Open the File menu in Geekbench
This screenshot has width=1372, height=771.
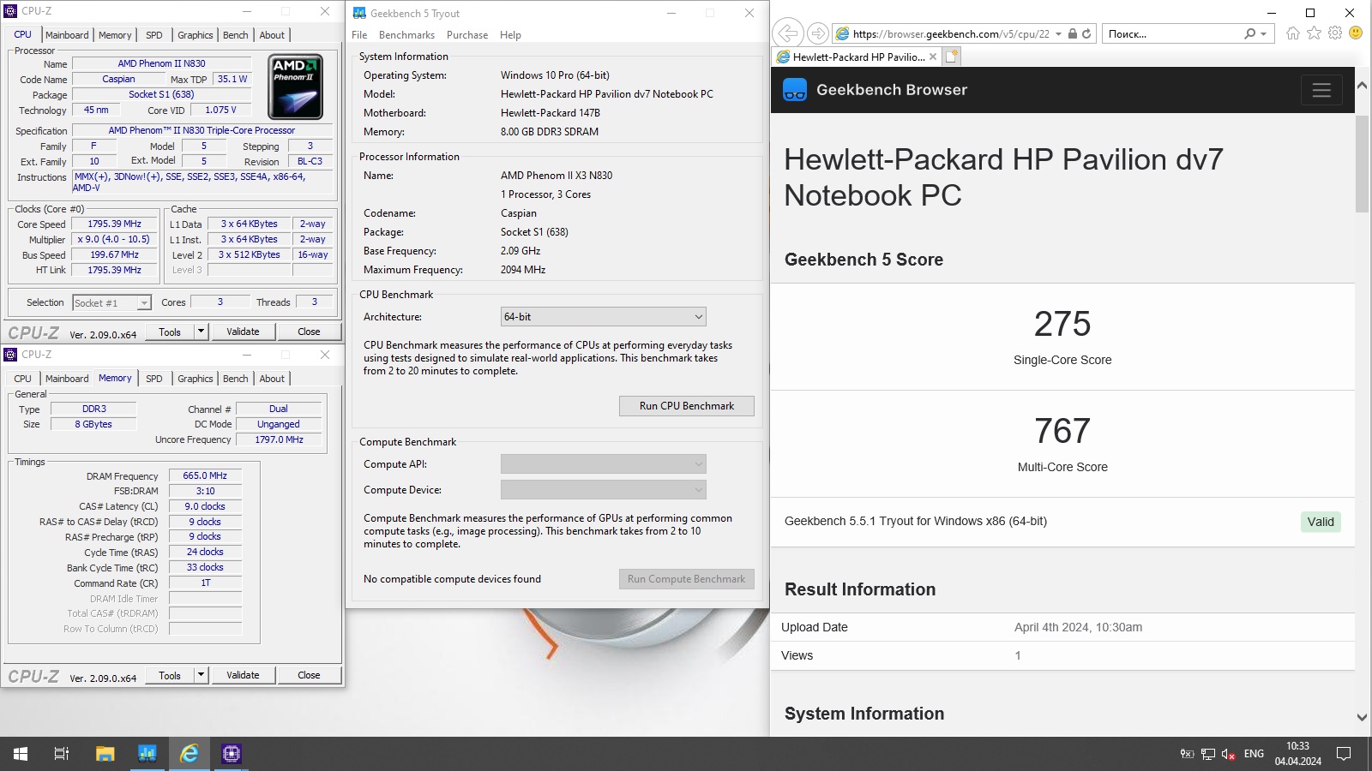pos(359,35)
